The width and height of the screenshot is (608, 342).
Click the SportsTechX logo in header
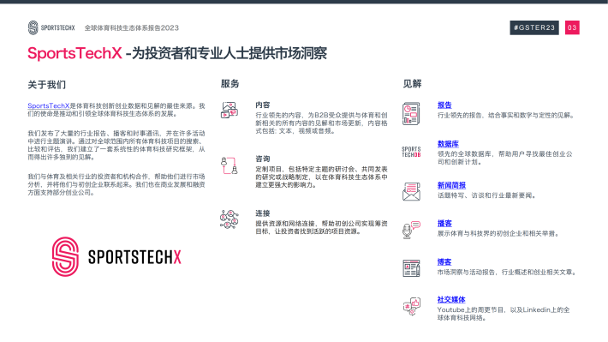51,27
